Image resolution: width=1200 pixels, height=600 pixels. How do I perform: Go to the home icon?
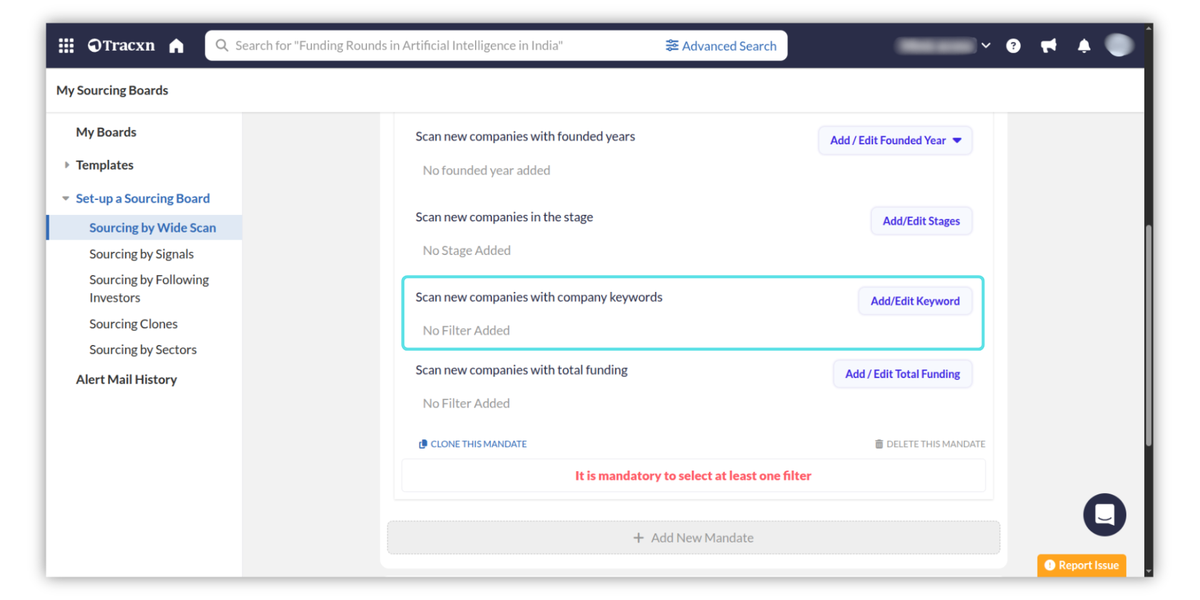pyautogui.click(x=176, y=46)
